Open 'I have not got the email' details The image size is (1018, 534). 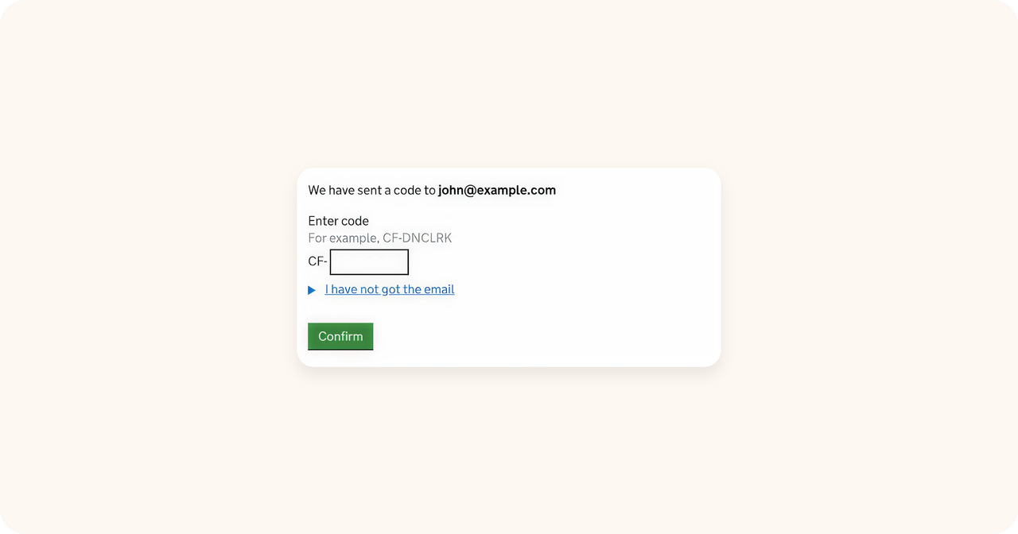coord(390,289)
